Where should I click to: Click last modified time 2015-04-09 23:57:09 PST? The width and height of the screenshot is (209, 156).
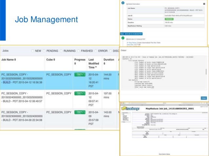(x=94, y=118)
